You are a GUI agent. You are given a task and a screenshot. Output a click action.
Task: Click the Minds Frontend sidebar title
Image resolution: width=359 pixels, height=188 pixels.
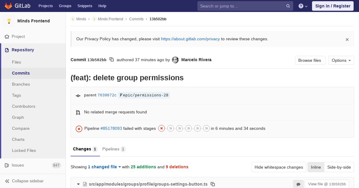click(34, 21)
